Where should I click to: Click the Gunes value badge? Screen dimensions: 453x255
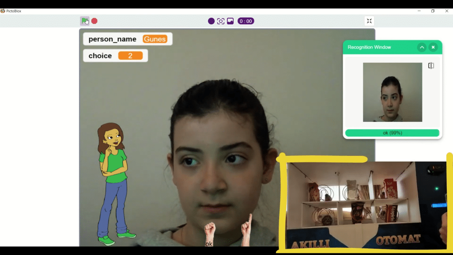click(x=155, y=39)
